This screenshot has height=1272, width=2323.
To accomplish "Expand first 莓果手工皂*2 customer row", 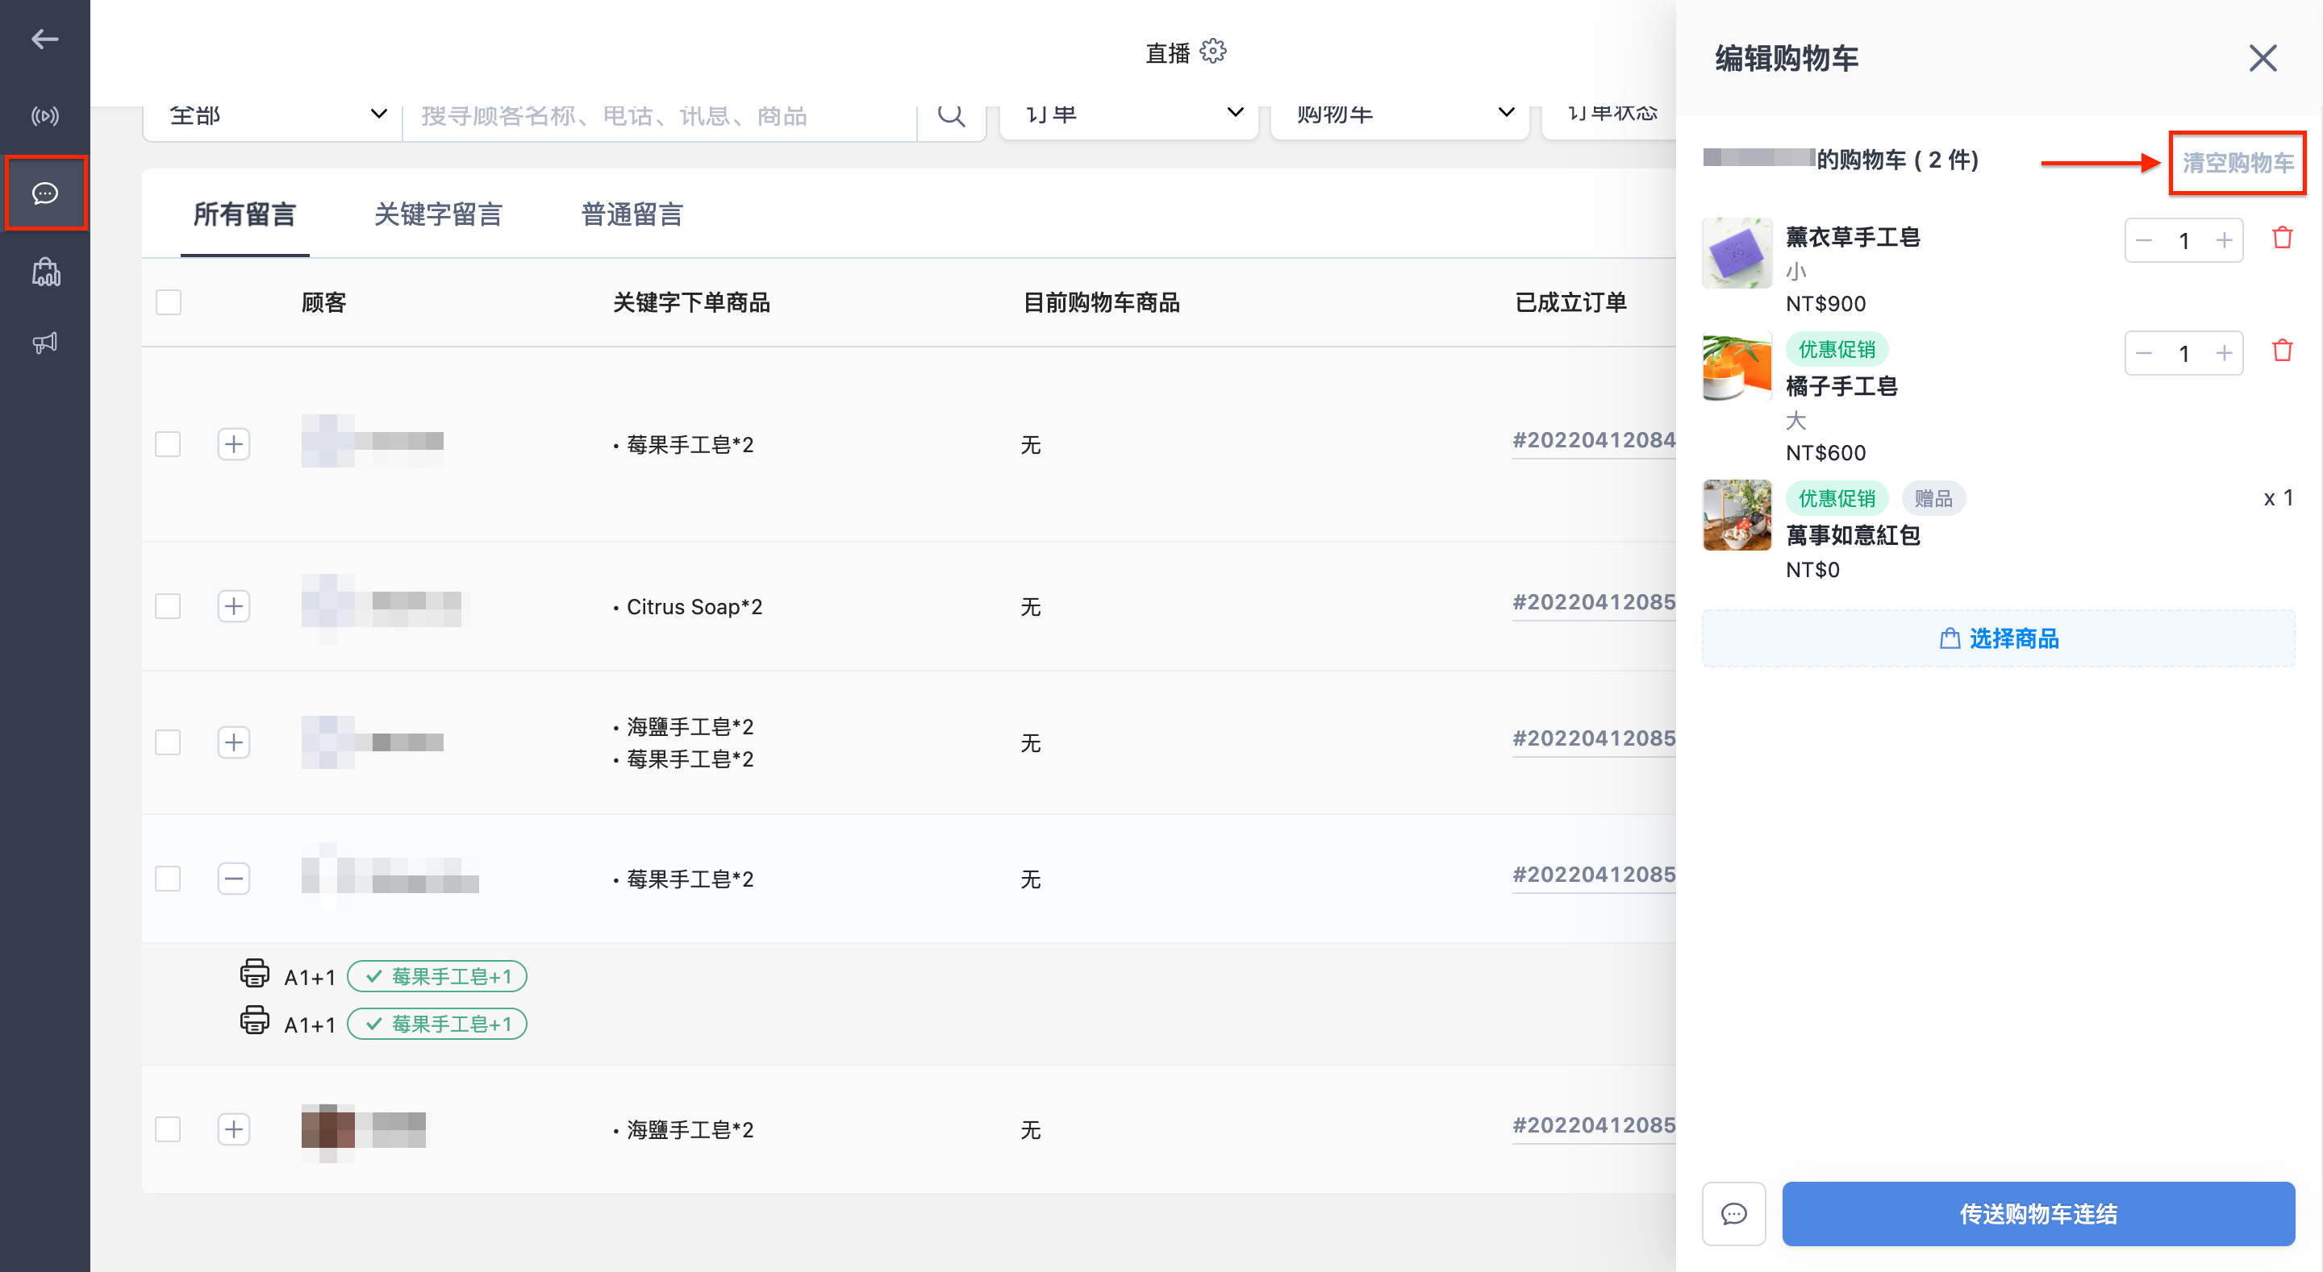I will [235, 444].
